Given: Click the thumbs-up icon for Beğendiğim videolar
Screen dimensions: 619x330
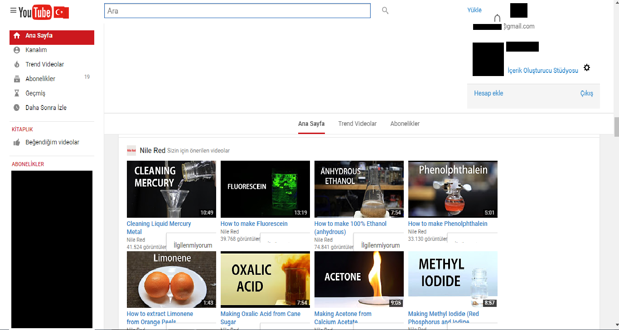Looking at the screenshot, I should 17,142.
